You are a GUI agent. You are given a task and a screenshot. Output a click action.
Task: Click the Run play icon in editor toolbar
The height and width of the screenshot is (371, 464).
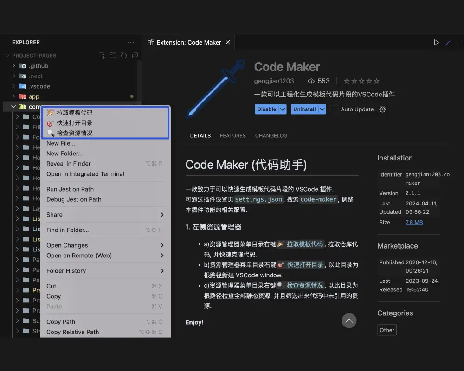pyautogui.click(x=436, y=42)
